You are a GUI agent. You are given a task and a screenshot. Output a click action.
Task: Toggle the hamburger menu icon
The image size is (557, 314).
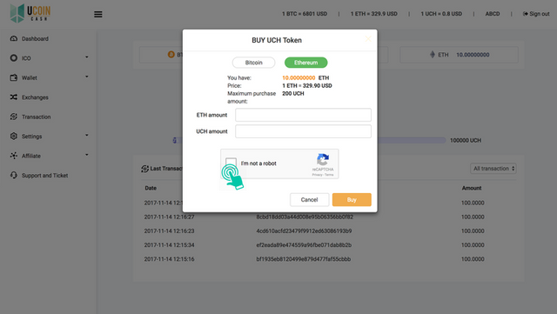pos(98,14)
